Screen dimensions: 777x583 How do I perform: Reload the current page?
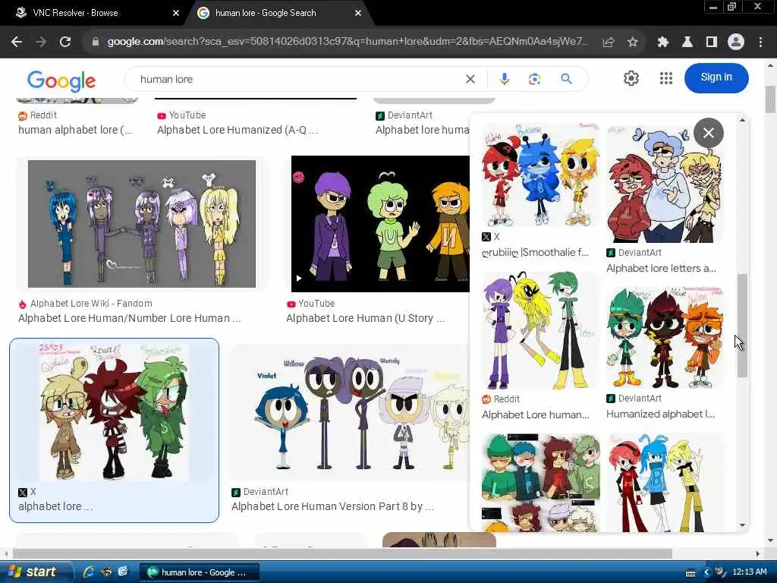point(65,42)
